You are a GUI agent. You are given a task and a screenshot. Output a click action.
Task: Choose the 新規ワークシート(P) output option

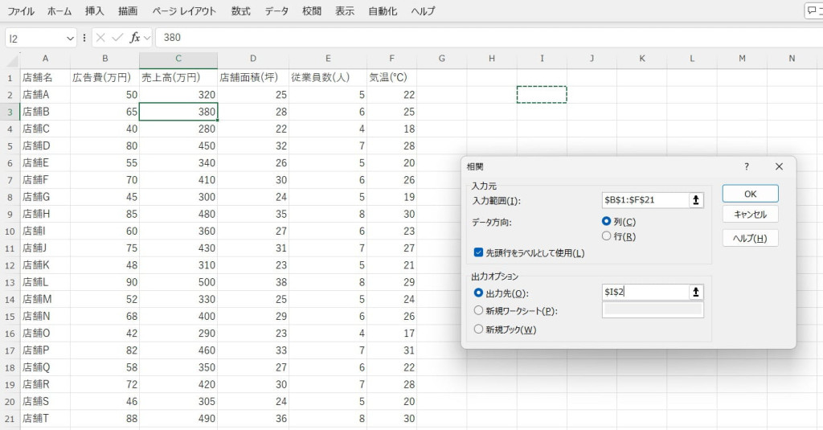pyautogui.click(x=479, y=311)
